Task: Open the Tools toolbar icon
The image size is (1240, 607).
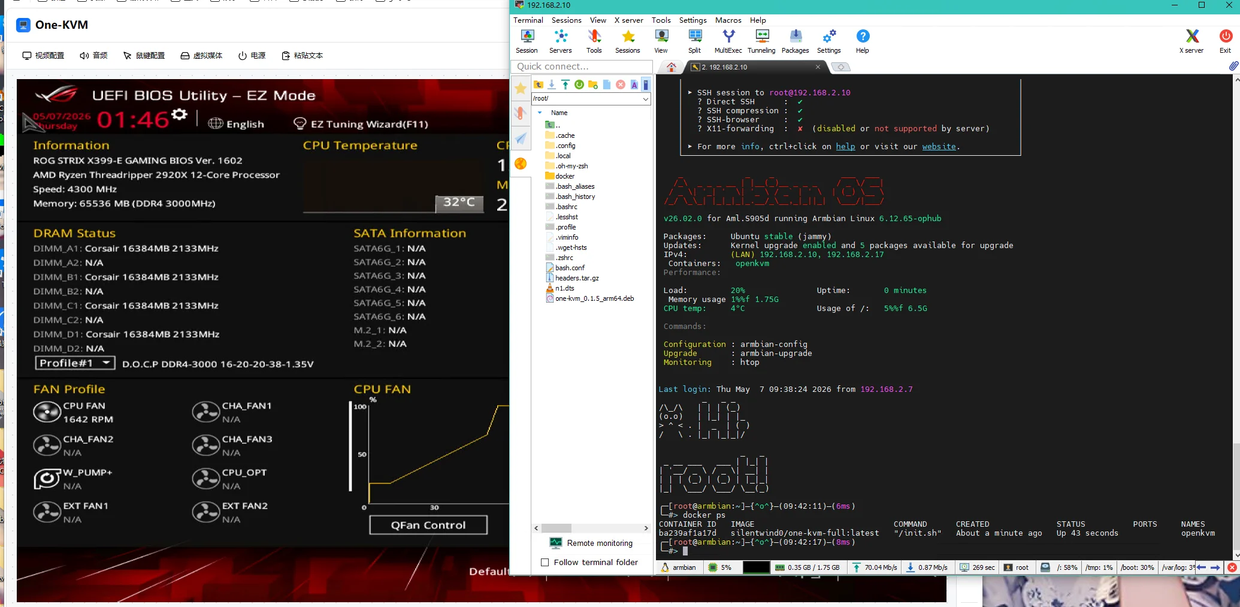Action: pyautogui.click(x=594, y=41)
